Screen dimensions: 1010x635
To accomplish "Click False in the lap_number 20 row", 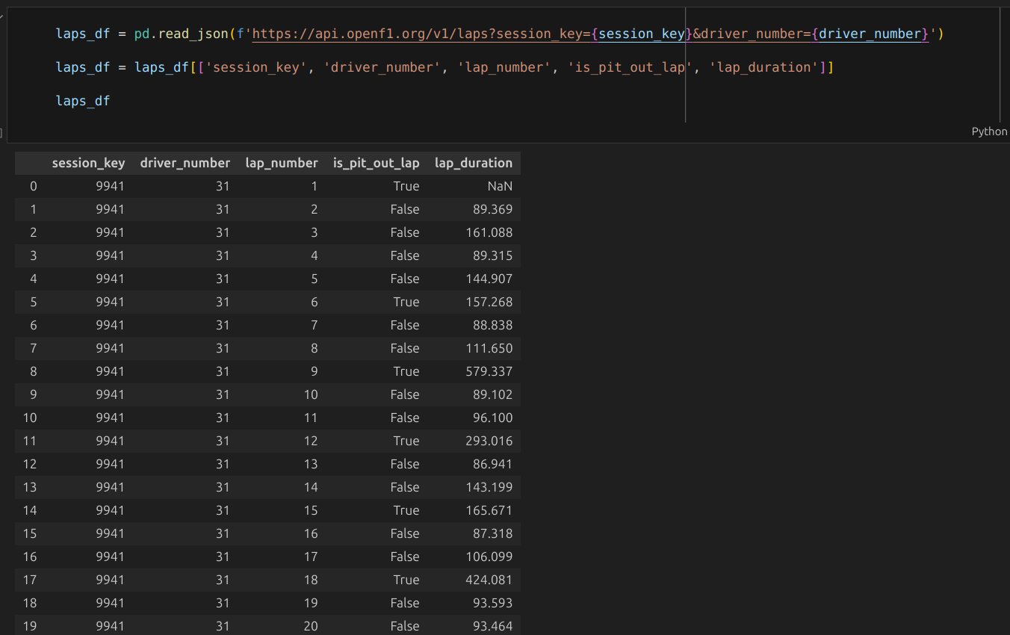I will point(405,626).
